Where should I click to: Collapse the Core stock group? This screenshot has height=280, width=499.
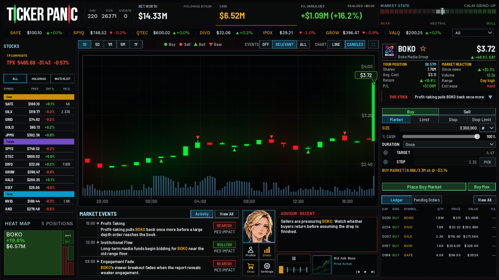click(x=39, y=97)
